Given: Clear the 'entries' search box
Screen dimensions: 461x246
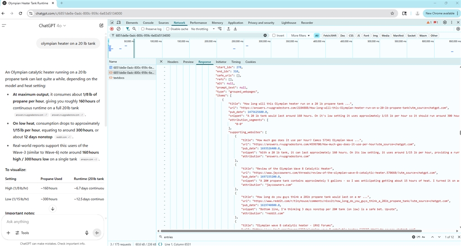Looking at the screenshot, I should tap(413, 237).
